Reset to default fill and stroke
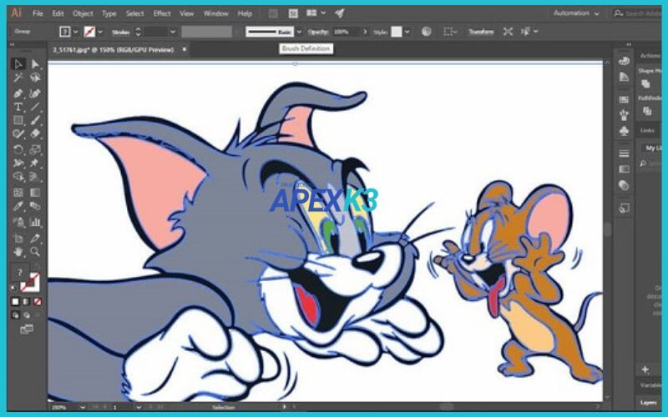Image resolution: width=668 pixels, height=417 pixels. [13, 288]
